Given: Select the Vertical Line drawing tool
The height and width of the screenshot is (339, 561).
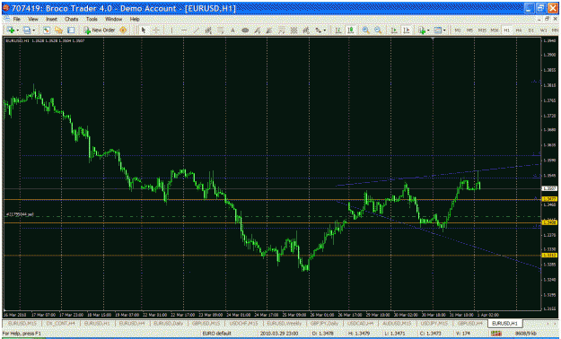Looking at the screenshot, I should [171, 30].
